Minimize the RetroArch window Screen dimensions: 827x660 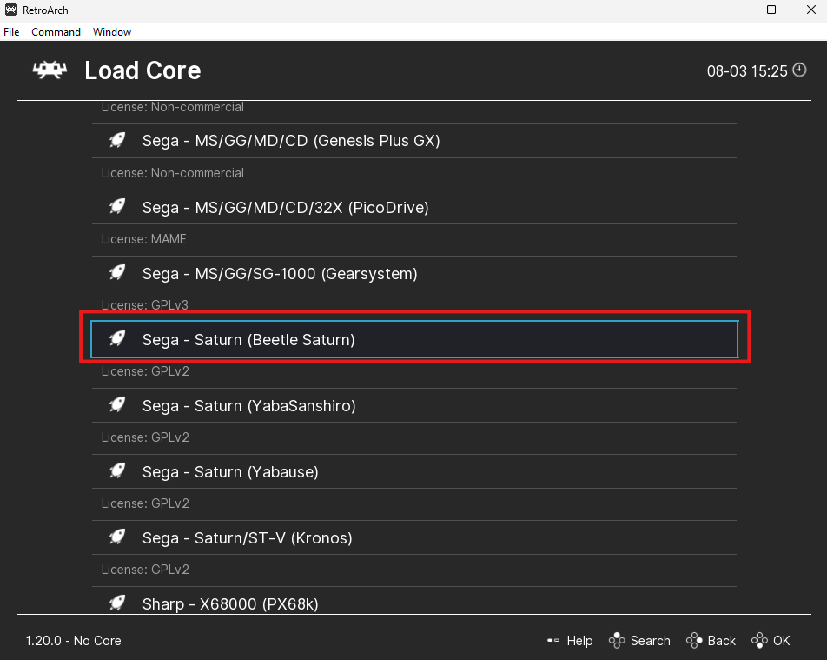point(732,10)
